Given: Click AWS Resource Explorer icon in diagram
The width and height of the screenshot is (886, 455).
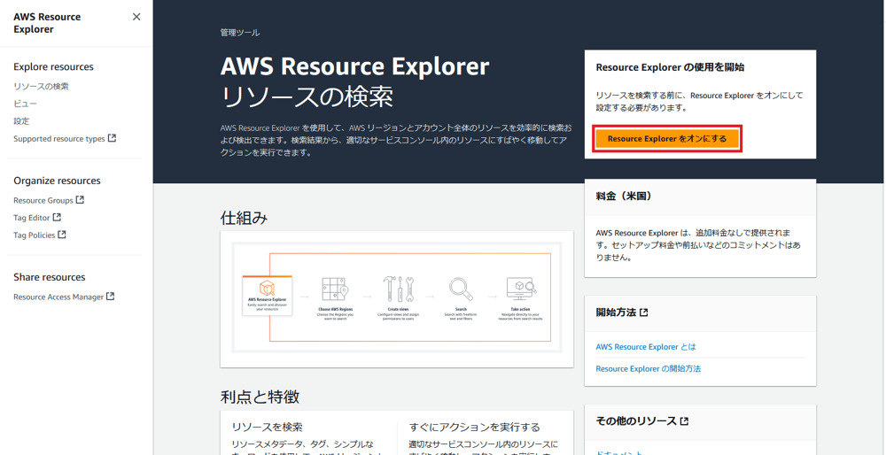Looking at the screenshot, I should pyautogui.click(x=267, y=287).
